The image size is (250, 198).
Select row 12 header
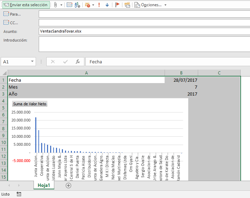point(3,156)
